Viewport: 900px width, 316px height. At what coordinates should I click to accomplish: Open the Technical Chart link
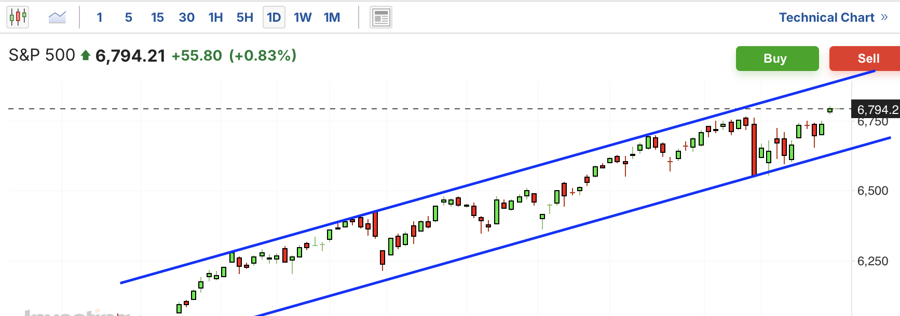[x=834, y=18]
